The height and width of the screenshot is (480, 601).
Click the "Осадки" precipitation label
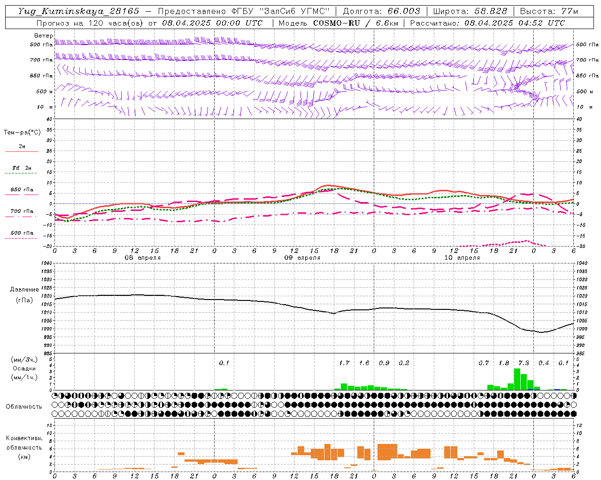pyautogui.click(x=24, y=368)
